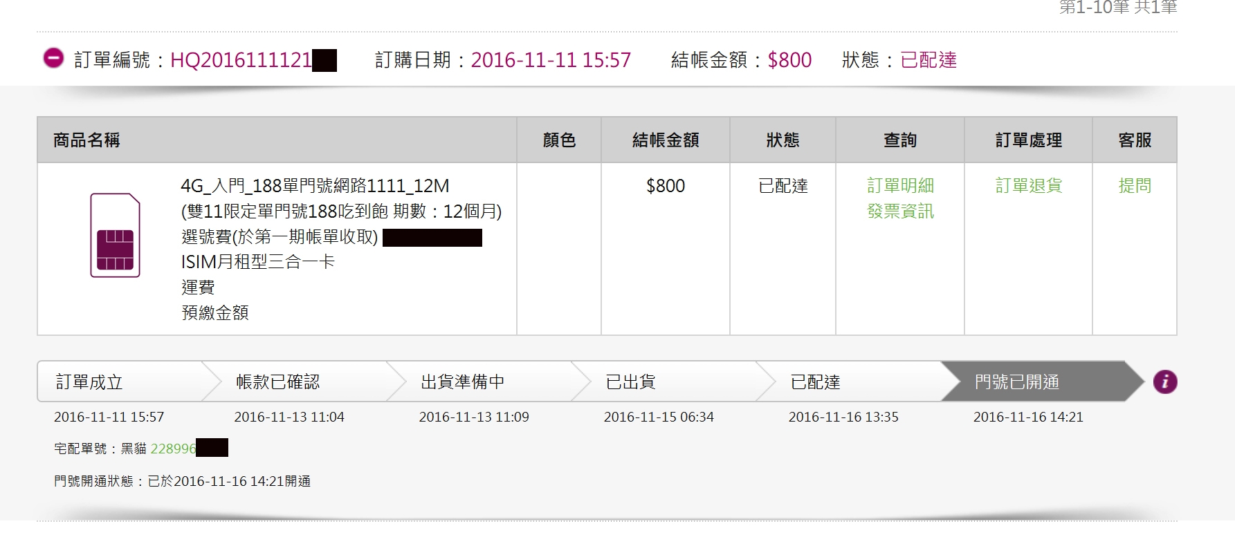Click the SIM card product image

(x=115, y=236)
